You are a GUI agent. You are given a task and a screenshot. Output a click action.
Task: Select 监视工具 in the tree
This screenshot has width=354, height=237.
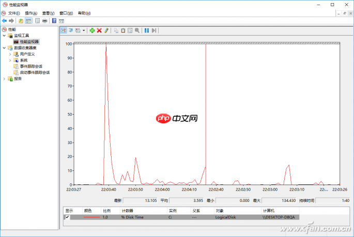tap(22, 36)
